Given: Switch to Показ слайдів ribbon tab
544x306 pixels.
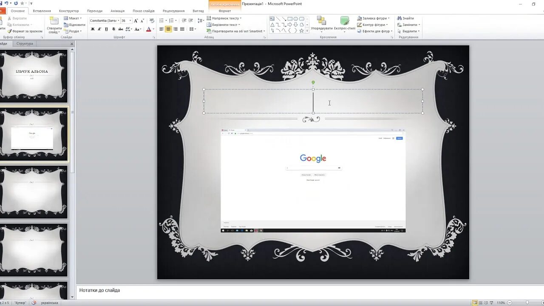Looking at the screenshot, I should [x=144, y=11].
